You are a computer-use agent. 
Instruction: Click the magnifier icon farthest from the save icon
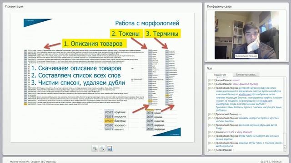[x=95, y=149]
